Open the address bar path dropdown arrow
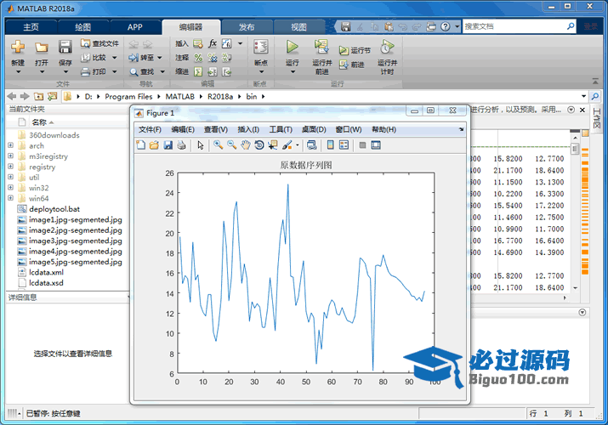 [583, 96]
